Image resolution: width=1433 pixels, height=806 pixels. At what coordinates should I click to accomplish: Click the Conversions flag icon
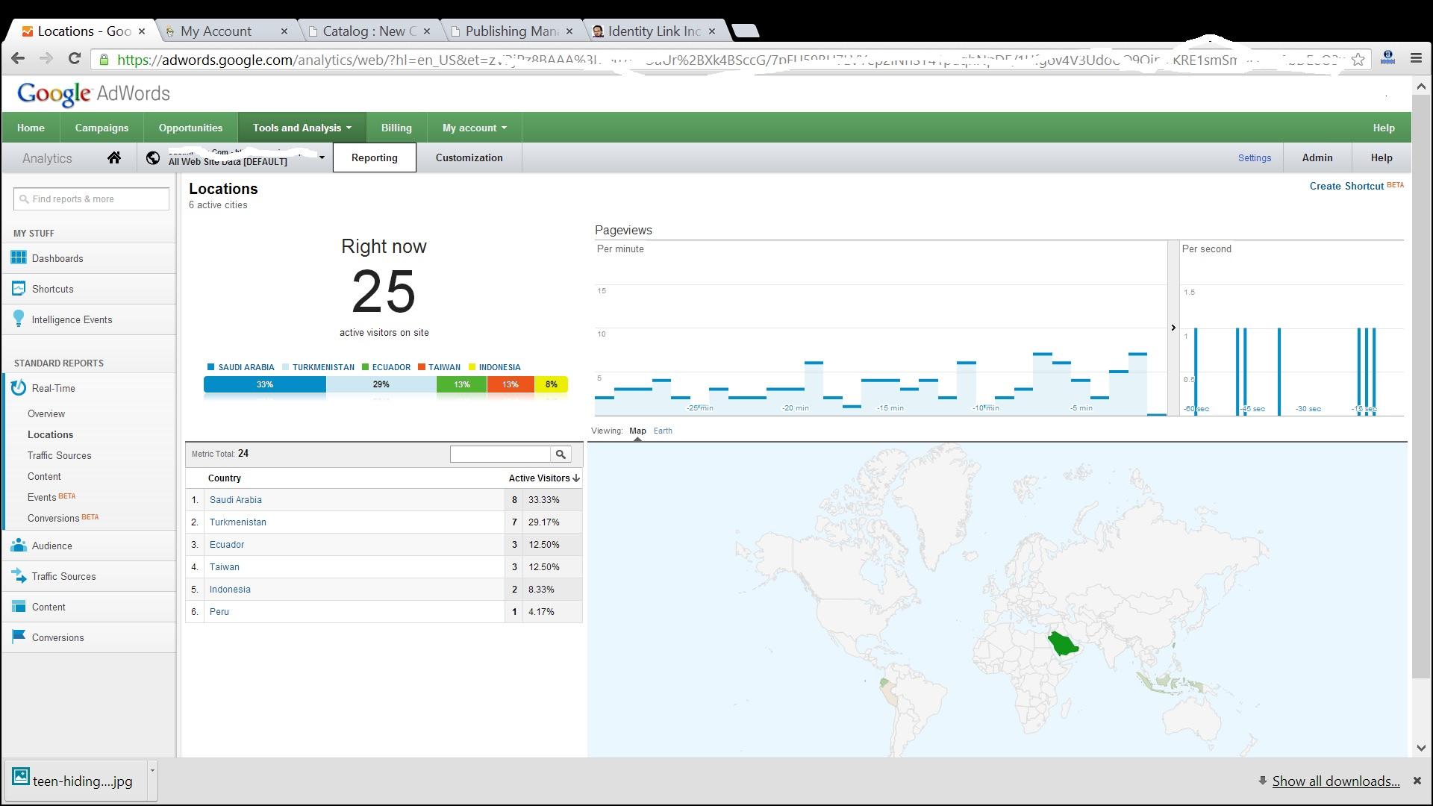click(19, 637)
